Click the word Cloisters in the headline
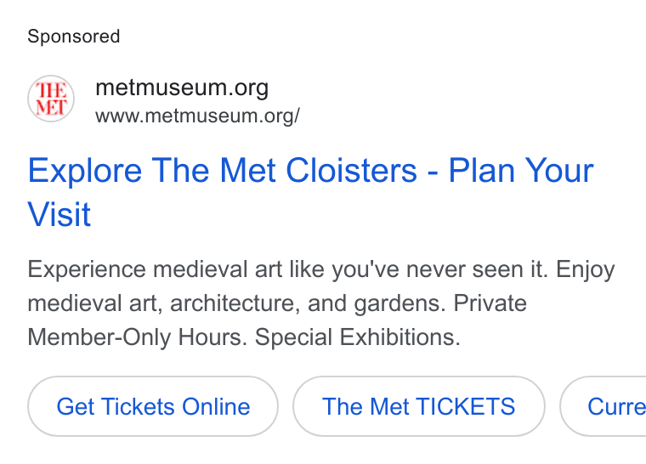 pos(351,171)
